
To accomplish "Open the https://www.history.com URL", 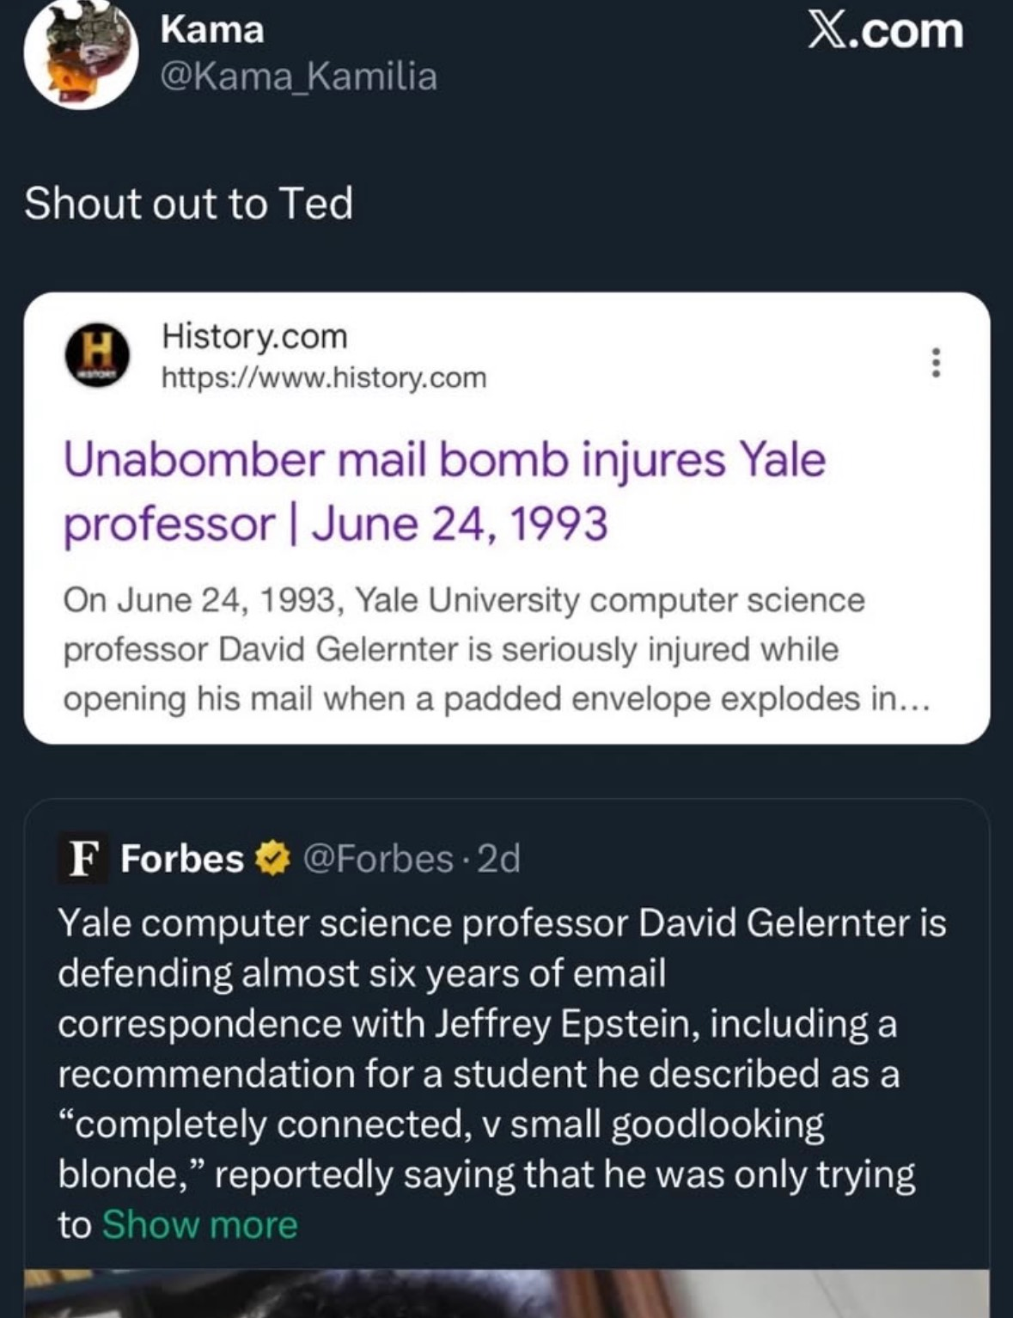I will [324, 377].
